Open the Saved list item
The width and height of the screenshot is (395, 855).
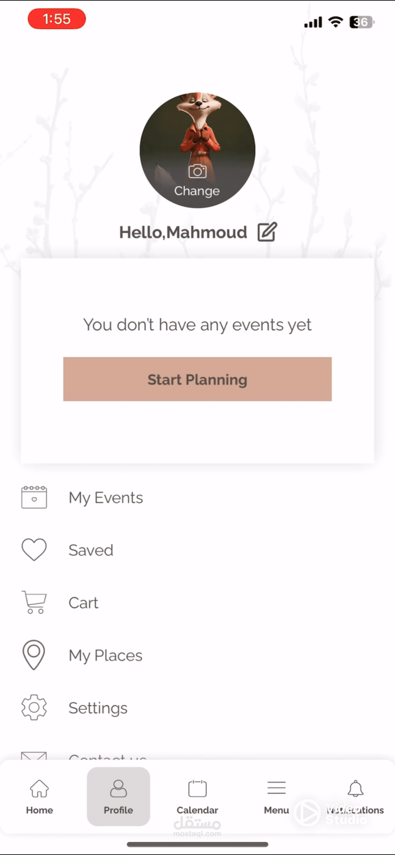click(x=91, y=550)
